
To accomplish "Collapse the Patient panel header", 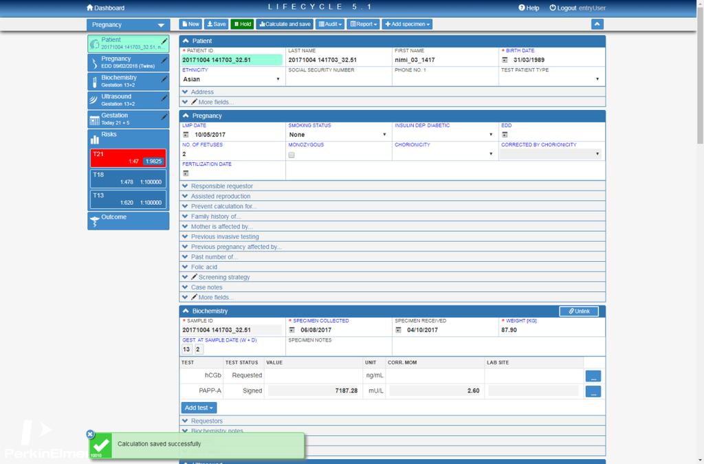I will point(392,41).
